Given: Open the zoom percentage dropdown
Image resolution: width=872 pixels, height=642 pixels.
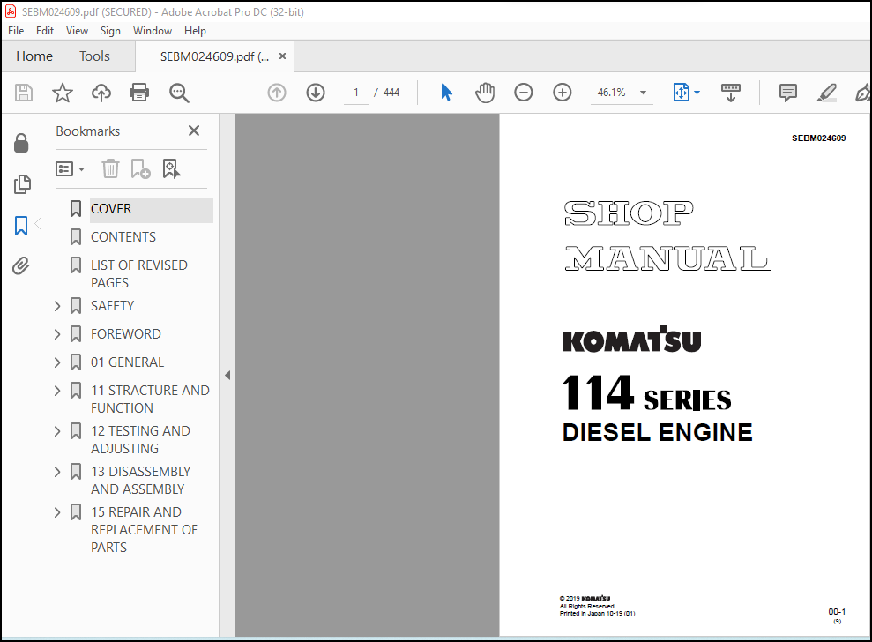Looking at the screenshot, I should (643, 93).
